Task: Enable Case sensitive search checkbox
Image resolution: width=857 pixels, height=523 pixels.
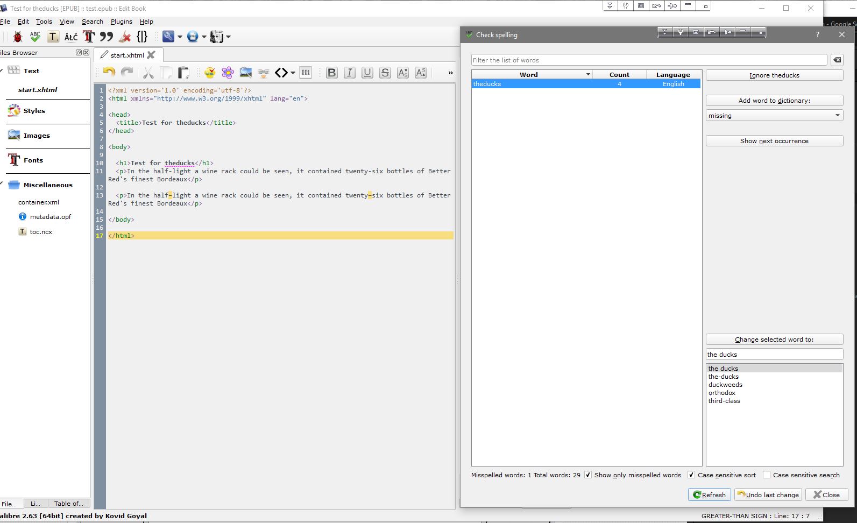Action: (x=767, y=475)
